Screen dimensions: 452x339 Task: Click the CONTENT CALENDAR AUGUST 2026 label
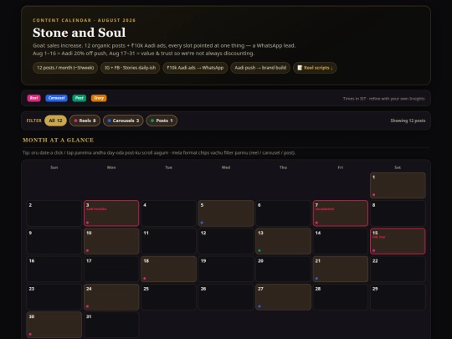pos(84,20)
